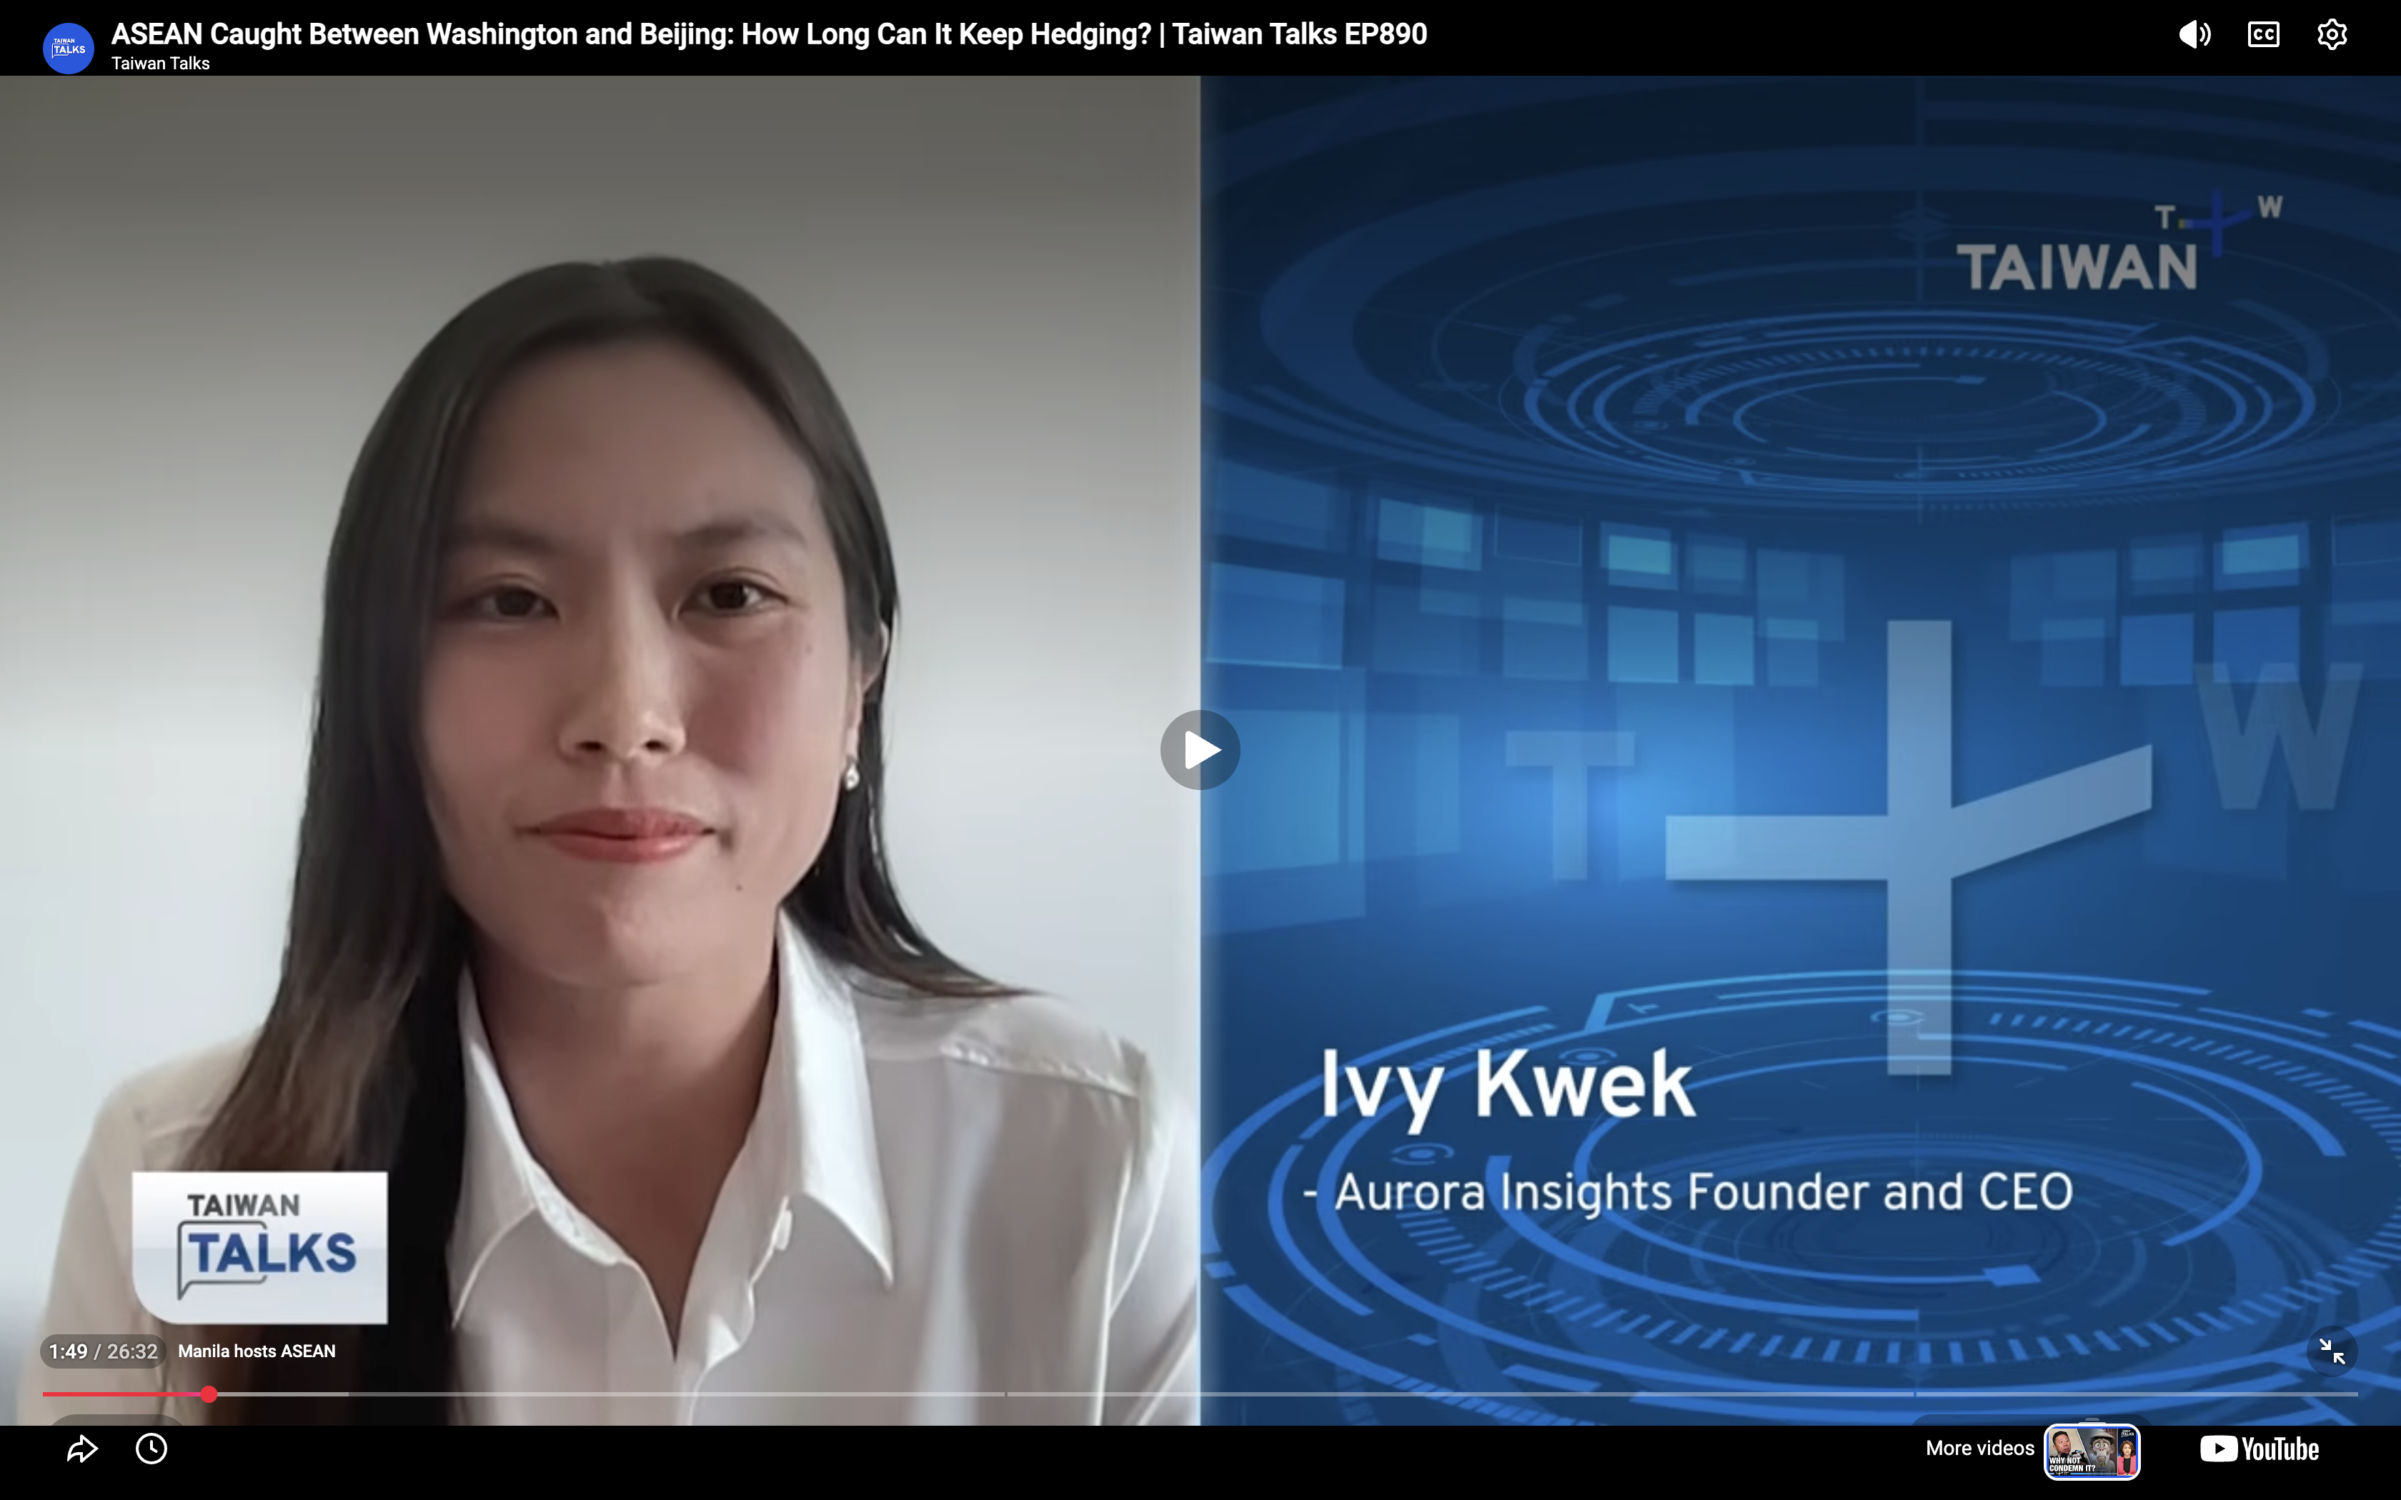Add to Watch Later with the clock icon

pos(151,1449)
